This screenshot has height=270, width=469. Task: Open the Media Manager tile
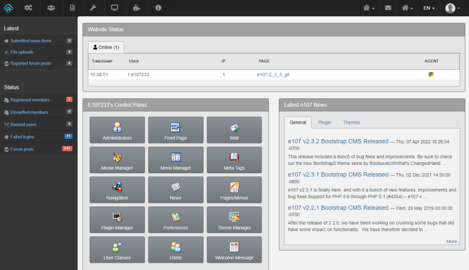pyautogui.click(x=117, y=160)
